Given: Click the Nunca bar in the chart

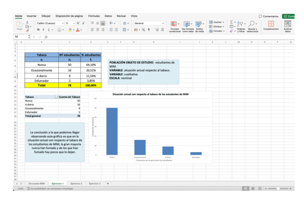Looking at the screenshot, I should pyautogui.click(x=112, y=131).
